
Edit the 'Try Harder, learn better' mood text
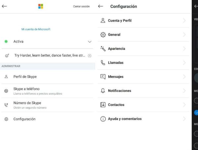50,55
